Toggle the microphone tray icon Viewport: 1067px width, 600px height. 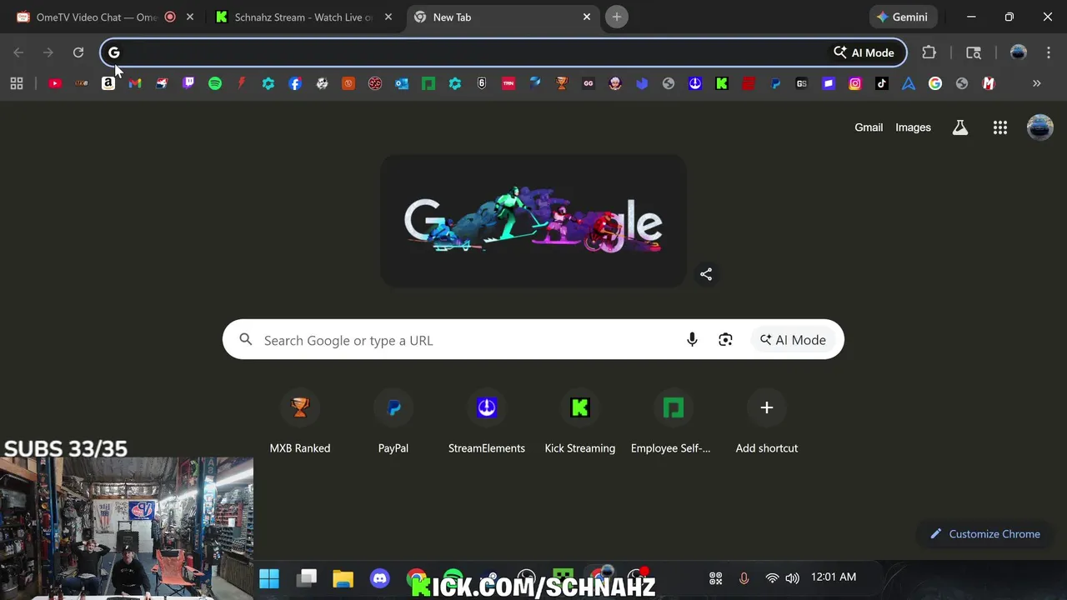point(744,578)
